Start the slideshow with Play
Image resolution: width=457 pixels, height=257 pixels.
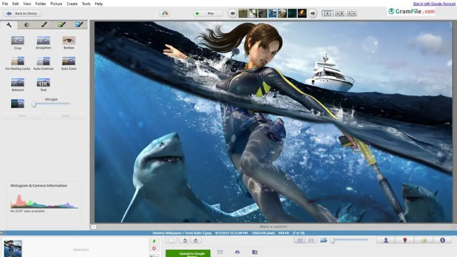pos(208,13)
